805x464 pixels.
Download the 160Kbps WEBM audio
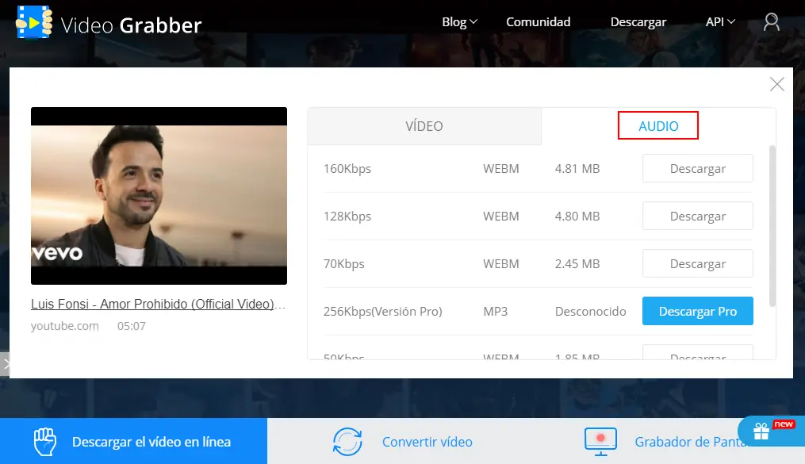698,168
